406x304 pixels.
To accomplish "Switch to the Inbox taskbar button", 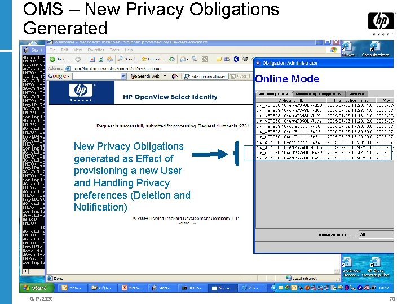I will click(x=72, y=288).
